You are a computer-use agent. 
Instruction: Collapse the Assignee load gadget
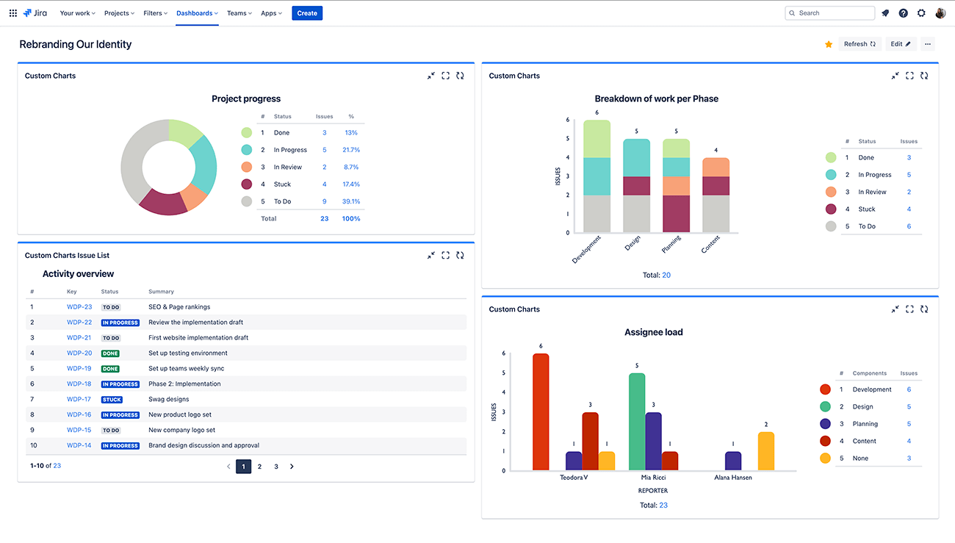[x=895, y=309]
